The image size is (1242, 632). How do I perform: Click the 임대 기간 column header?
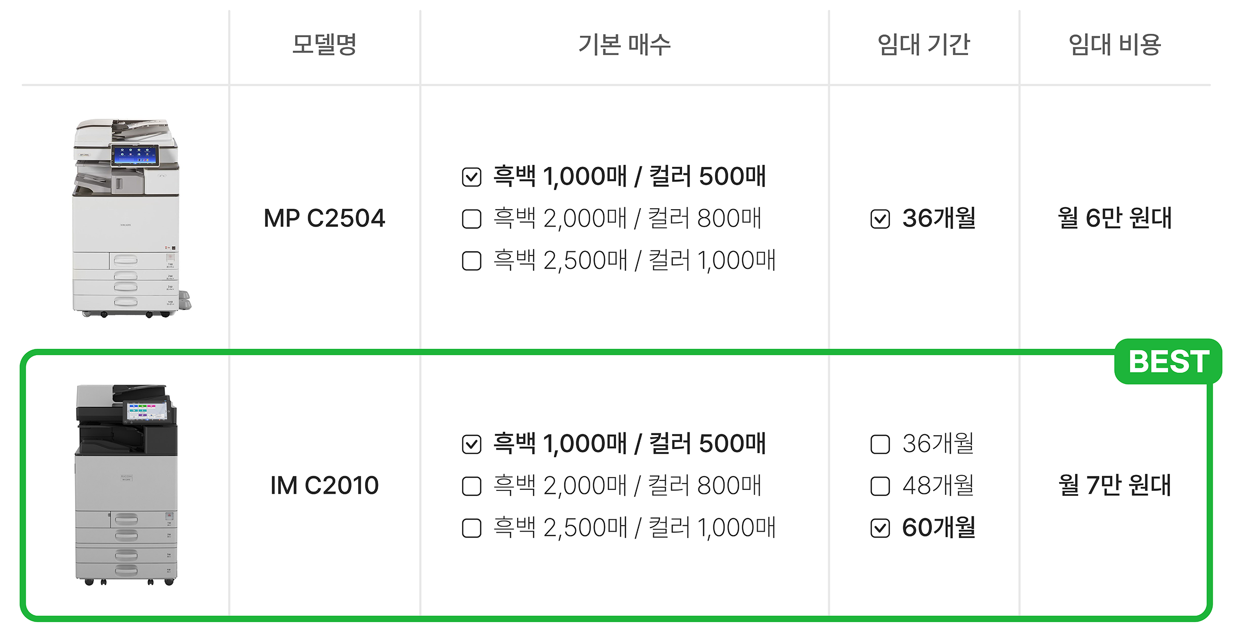[924, 44]
